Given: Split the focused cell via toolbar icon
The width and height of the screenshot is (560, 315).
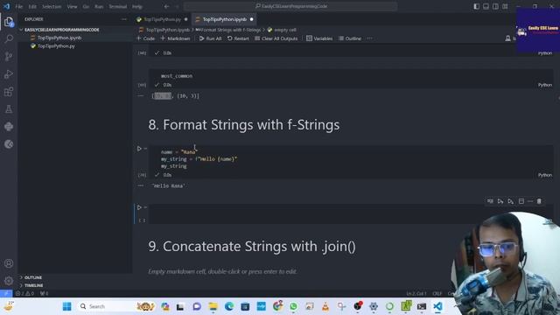Looking at the screenshot, I should [521, 201].
